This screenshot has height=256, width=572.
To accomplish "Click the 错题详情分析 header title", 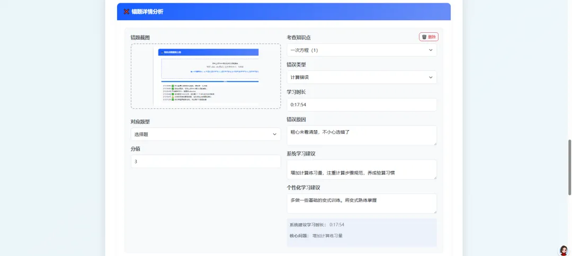I will [147, 12].
